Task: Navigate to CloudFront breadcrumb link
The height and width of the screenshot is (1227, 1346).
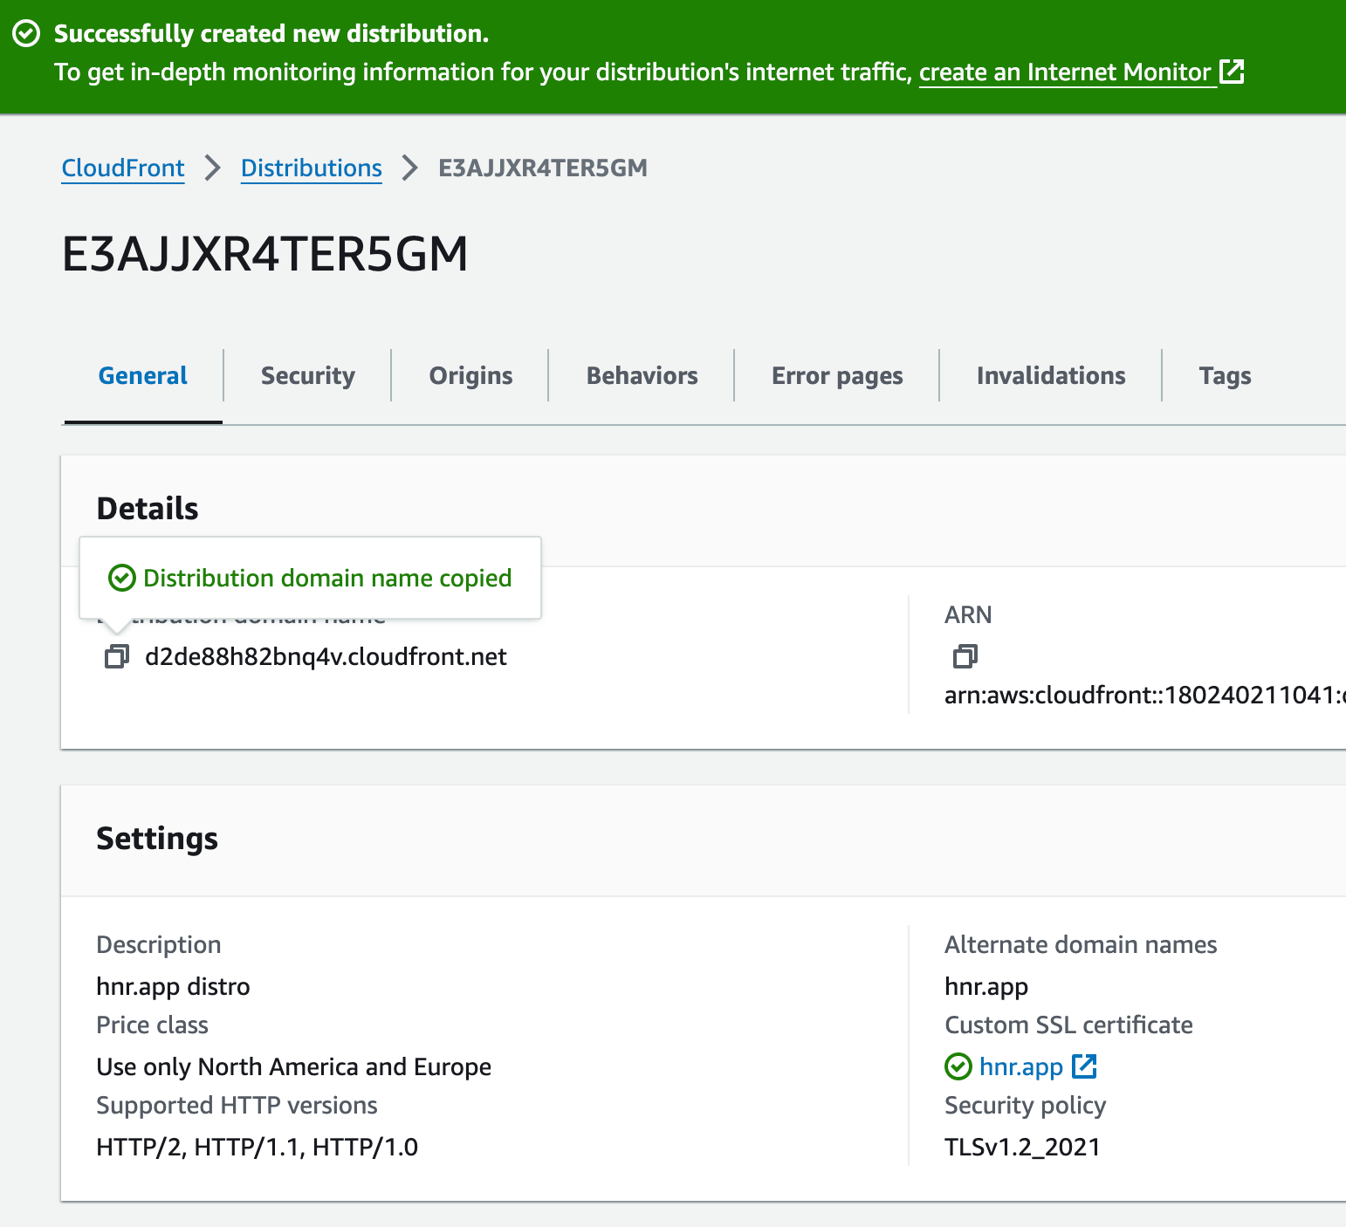Action: (123, 168)
